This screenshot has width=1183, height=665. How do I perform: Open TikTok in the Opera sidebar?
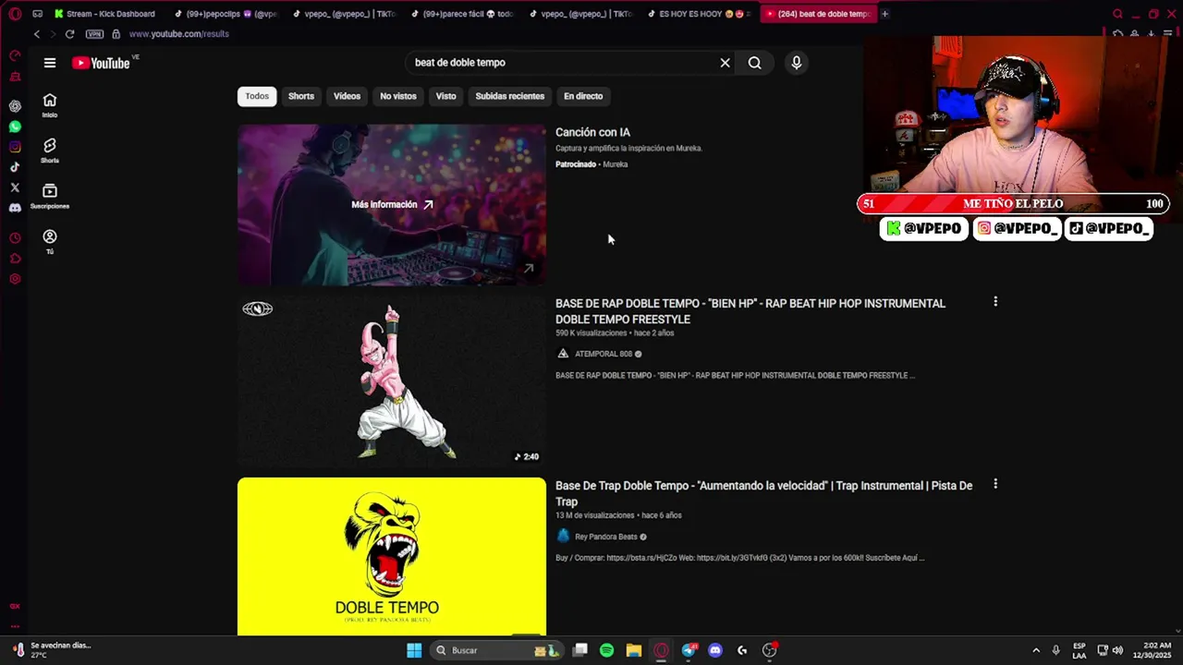click(15, 167)
